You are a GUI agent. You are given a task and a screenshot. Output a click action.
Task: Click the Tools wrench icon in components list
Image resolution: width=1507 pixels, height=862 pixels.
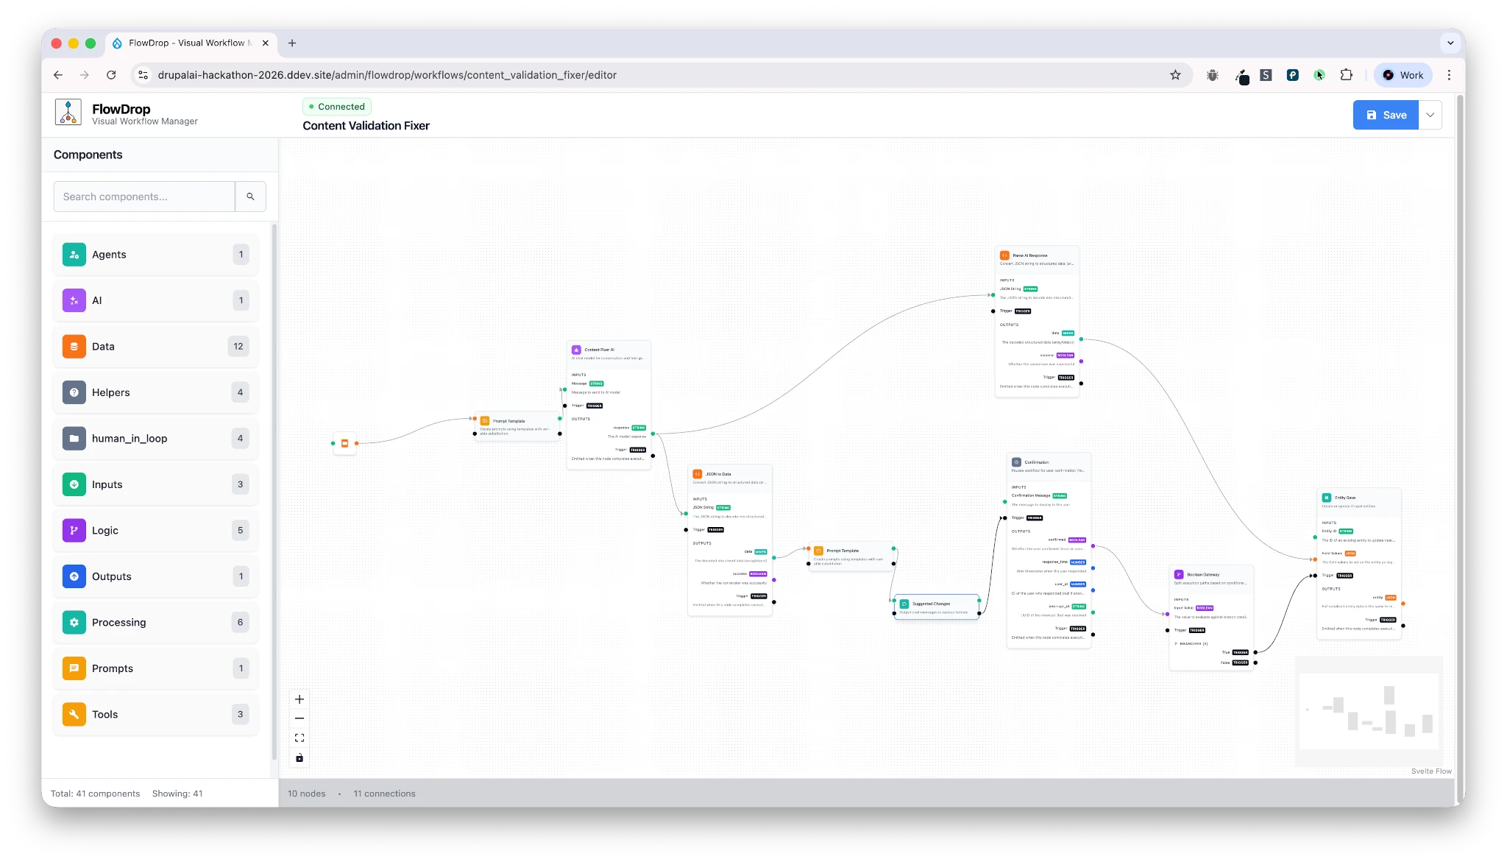74,714
